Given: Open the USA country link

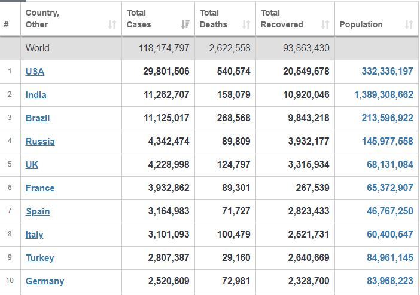Looking at the screenshot, I should pyautogui.click(x=35, y=72).
